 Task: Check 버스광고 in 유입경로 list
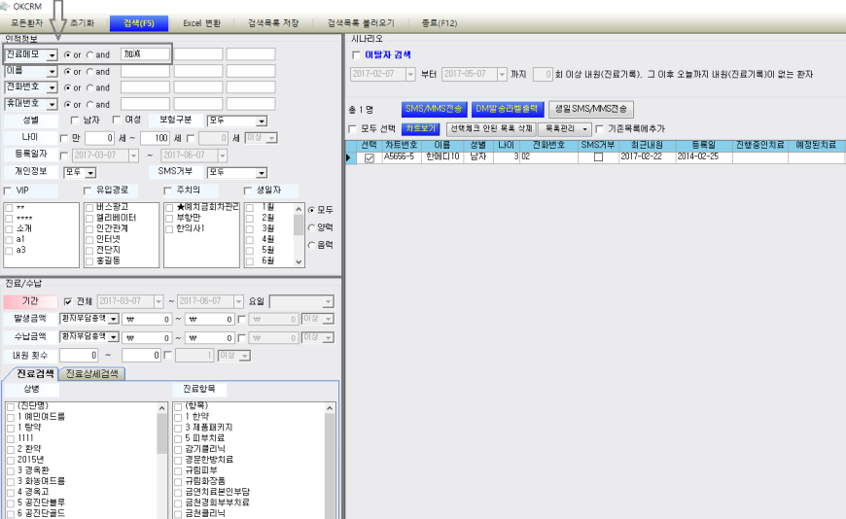(x=89, y=208)
